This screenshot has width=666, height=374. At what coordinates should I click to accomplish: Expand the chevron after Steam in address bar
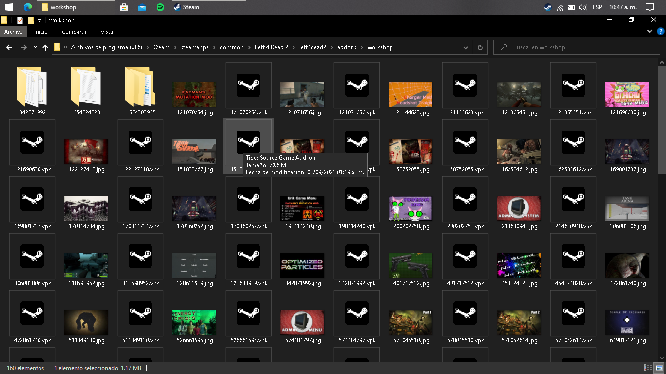[x=175, y=47]
